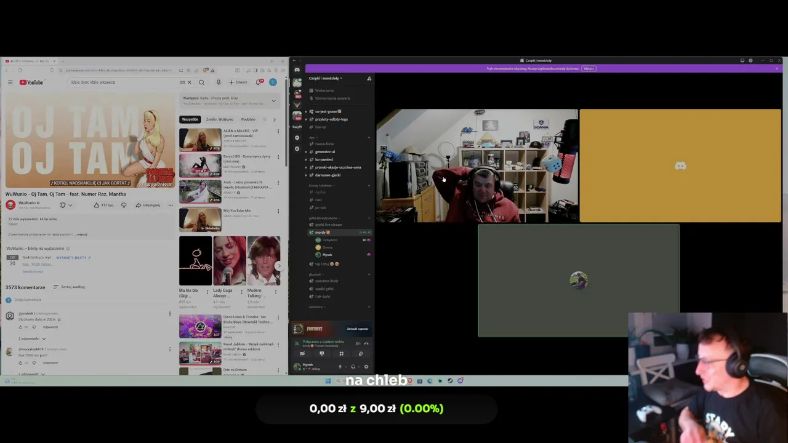Open the Discord soundboard
The image size is (788, 443).
(361, 354)
